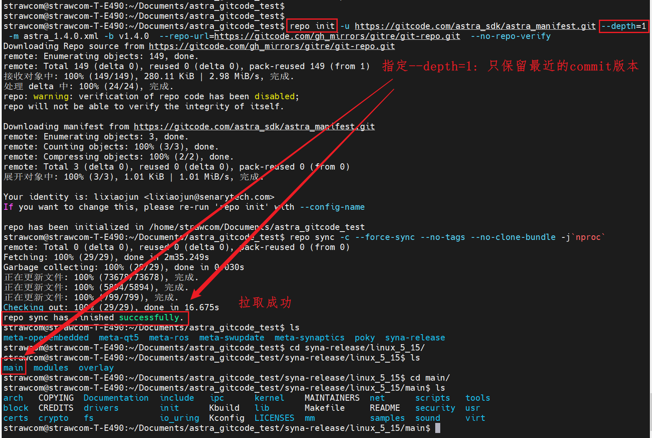652x438 pixels.
Task: Click the 'init' directory in the kernel listing
Action: 169,408
